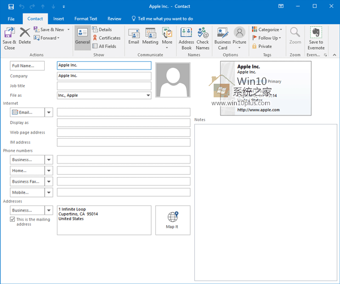Viewport: 340px width, 284px height.
Task: Open the Review tab
Action: (x=114, y=19)
